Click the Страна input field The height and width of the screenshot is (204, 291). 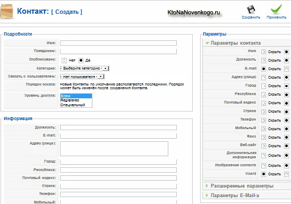tap(118, 186)
